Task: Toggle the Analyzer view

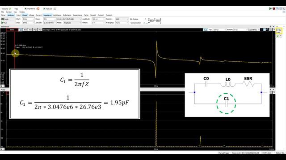Action: [11, 15]
